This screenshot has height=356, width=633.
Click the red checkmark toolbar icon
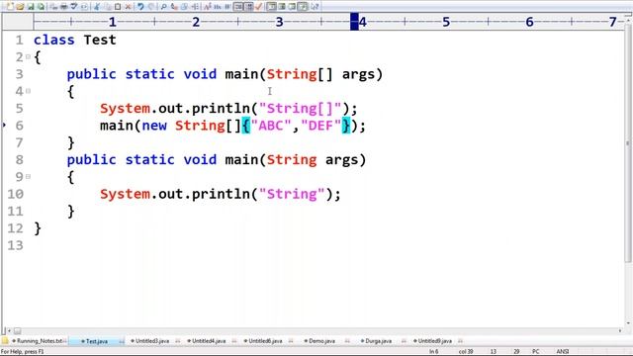pos(259,7)
